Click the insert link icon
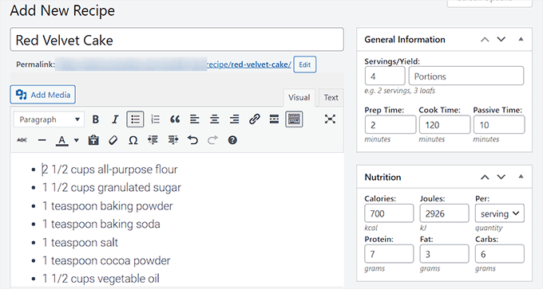 click(254, 119)
